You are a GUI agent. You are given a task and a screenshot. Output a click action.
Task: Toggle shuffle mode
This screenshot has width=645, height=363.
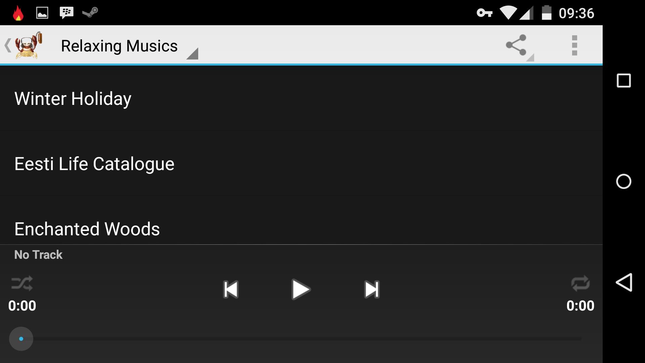(22, 283)
